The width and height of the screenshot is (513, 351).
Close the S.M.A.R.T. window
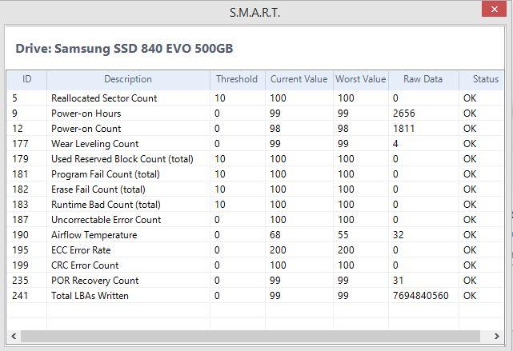[x=494, y=10]
